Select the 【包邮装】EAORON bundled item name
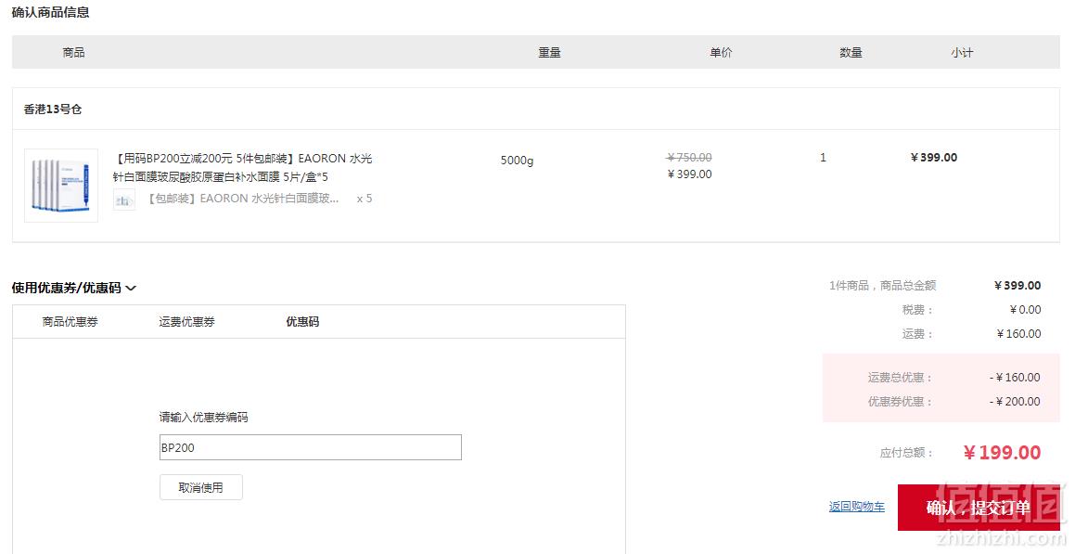Viewport: 1075px width, 554px height. [x=243, y=199]
